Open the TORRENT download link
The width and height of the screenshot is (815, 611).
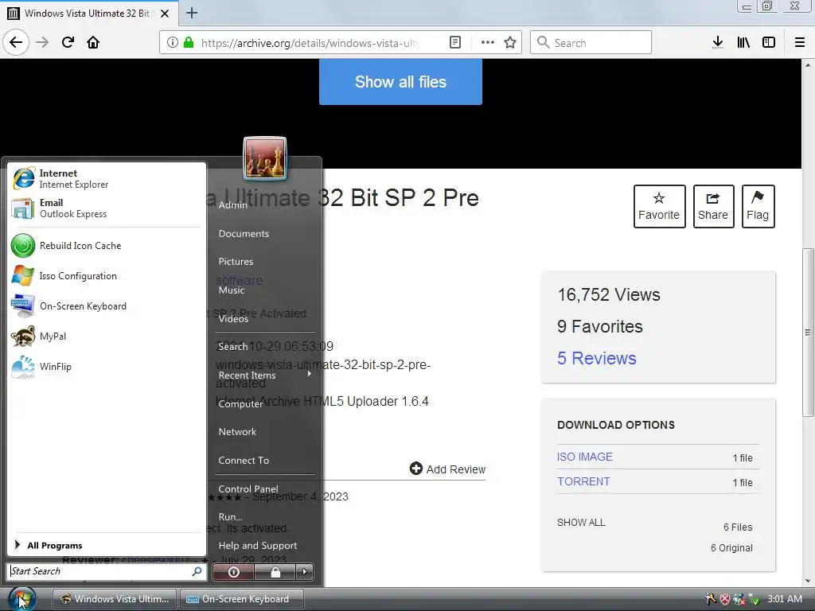pos(583,481)
